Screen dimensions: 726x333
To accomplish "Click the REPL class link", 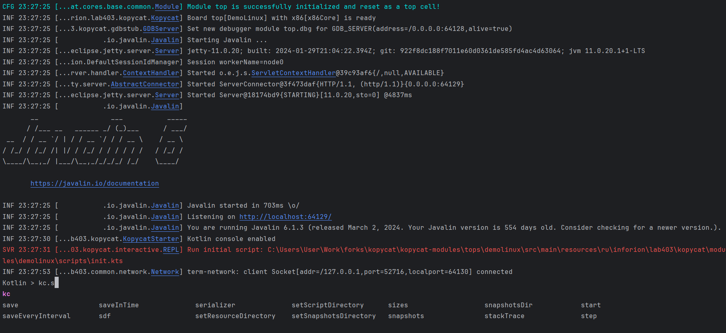I will tap(171, 250).
